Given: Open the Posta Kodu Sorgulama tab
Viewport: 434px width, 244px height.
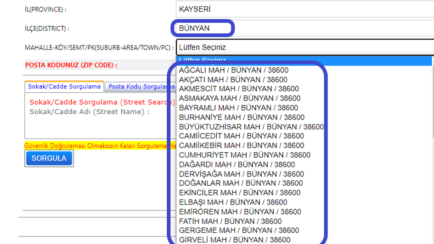Looking at the screenshot, I should coord(140,86).
